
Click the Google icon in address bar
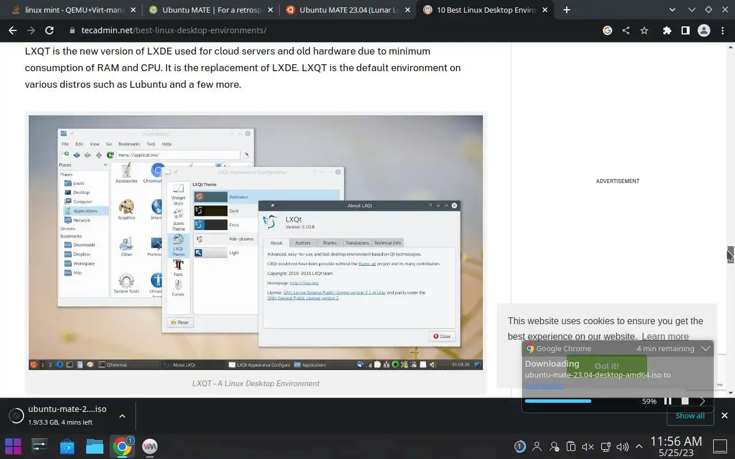[608, 30]
